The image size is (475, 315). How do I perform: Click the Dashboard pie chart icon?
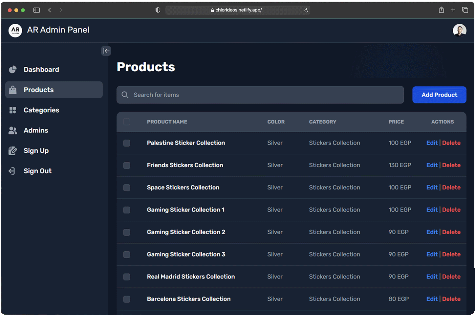click(13, 70)
